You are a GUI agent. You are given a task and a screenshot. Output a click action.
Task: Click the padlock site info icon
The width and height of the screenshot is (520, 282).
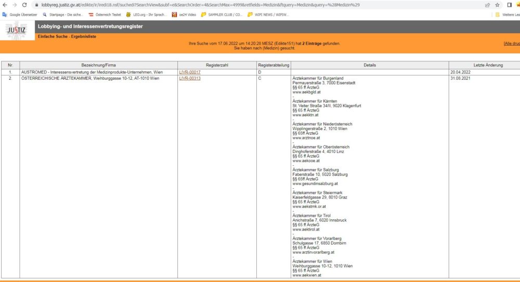pos(36,5)
